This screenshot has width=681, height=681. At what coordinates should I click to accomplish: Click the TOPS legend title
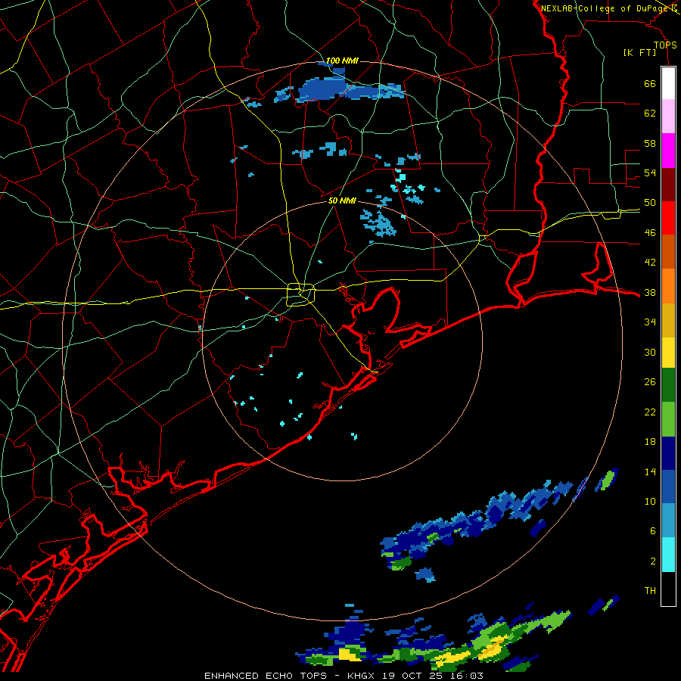pos(665,45)
